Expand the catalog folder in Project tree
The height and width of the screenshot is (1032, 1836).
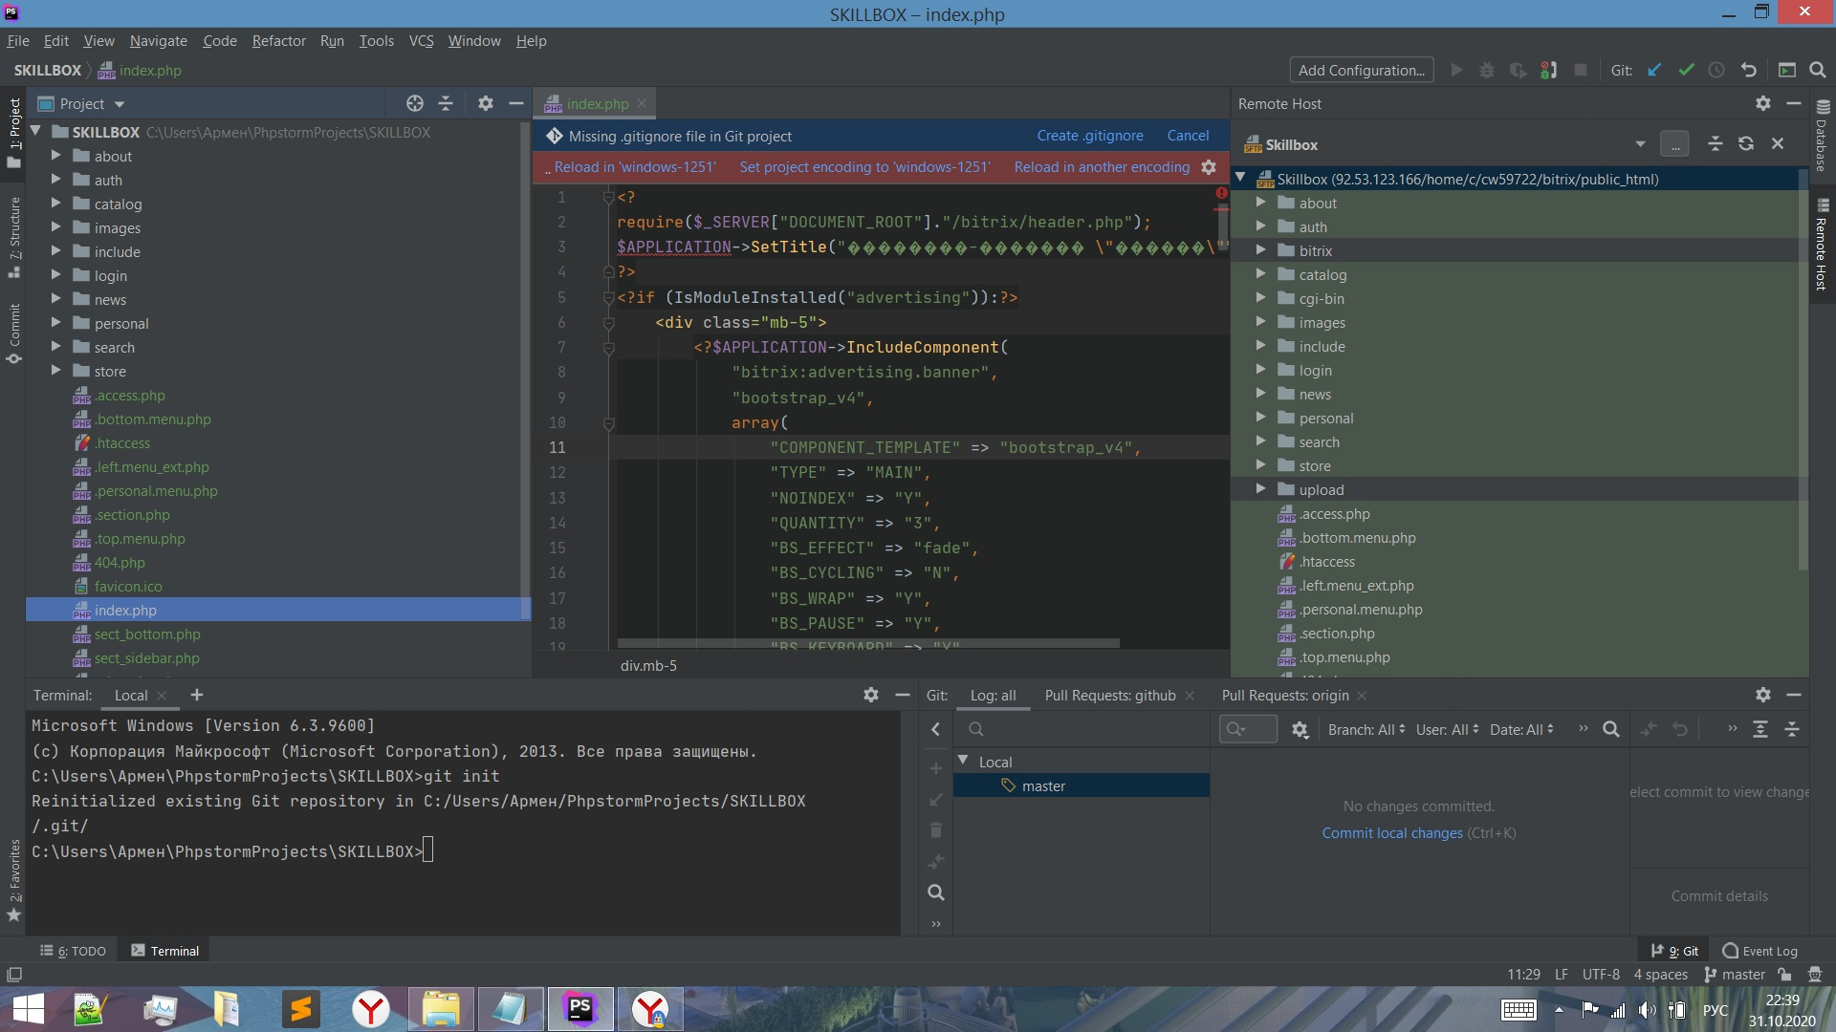[x=55, y=204]
